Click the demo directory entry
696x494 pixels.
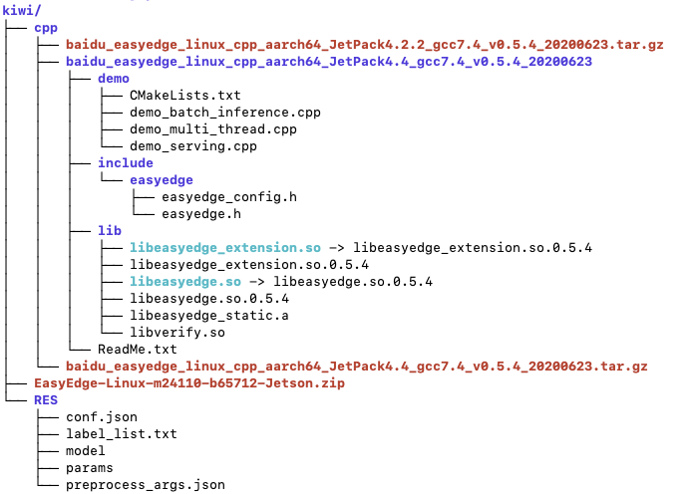(x=114, y=79)
